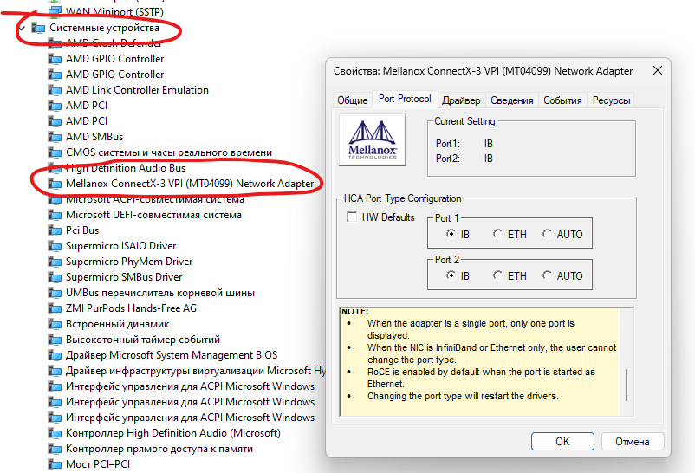Click the Высокоточный таймер событий icon

(x=55, y=340)
